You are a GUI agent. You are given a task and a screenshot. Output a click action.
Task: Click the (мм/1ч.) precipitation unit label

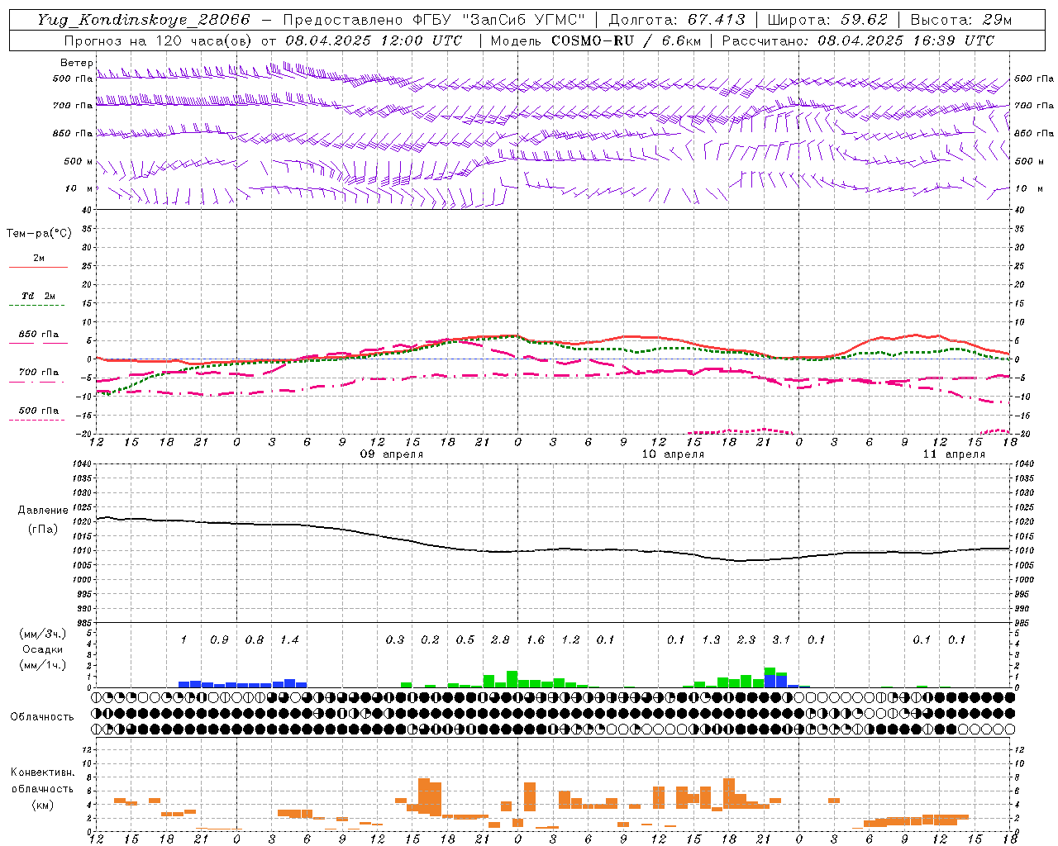(43, 665)
